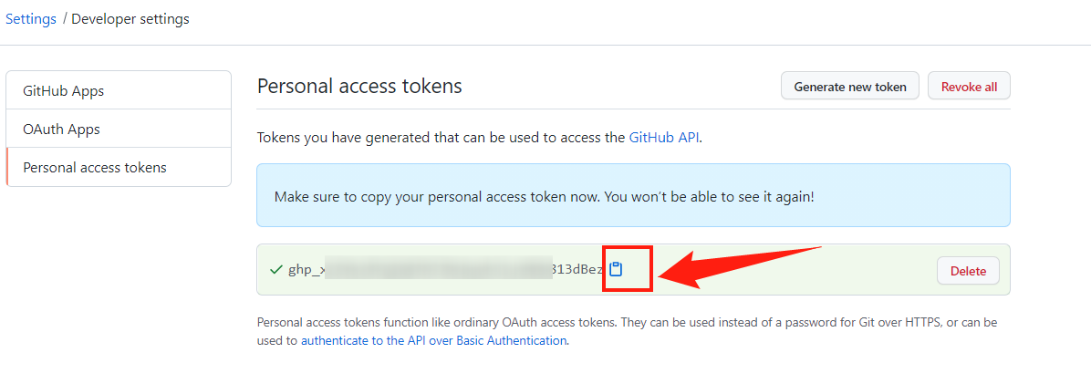Click the 'Tokens you have generated' description
Screen dimensions: 1091x384
480,137
